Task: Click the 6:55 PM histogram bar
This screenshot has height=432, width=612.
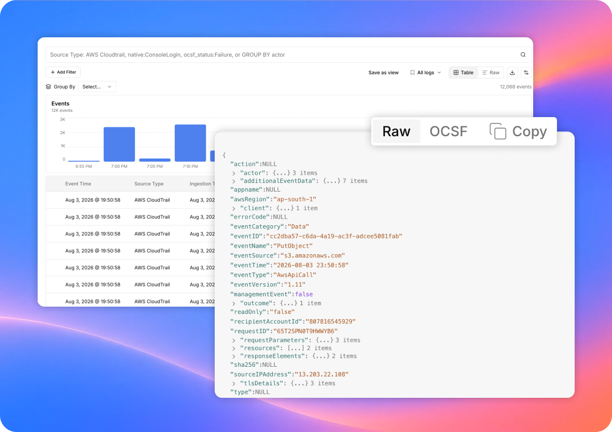Action: [x=84, y=161]
